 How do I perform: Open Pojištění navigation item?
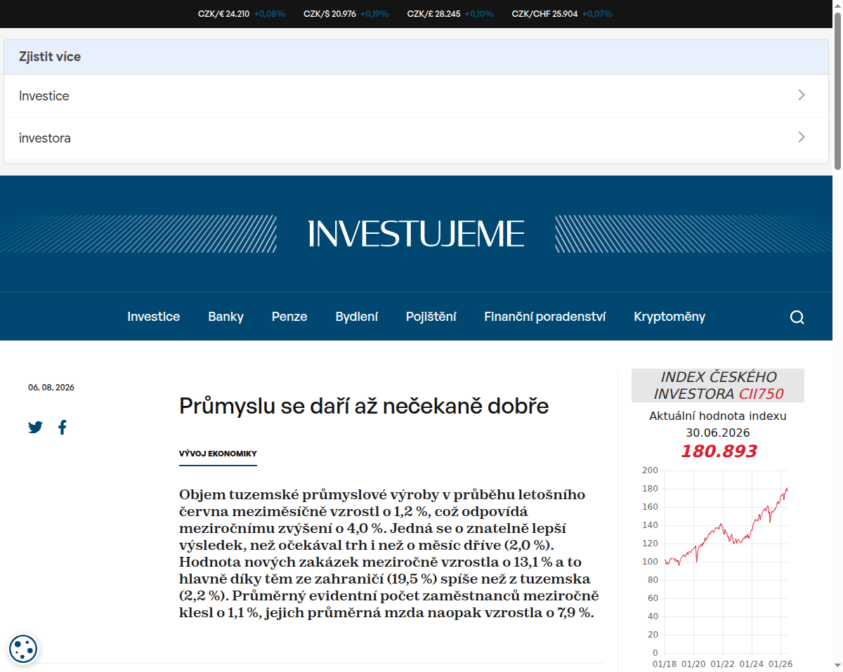pos(431,317)
